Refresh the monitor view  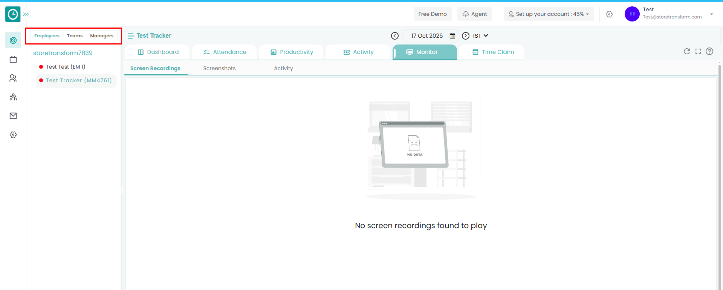pyautogui.click(x=687, y=51)
